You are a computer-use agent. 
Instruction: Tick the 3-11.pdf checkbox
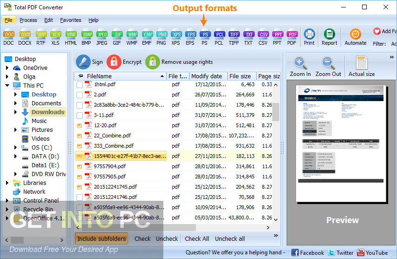click(80, 116)
